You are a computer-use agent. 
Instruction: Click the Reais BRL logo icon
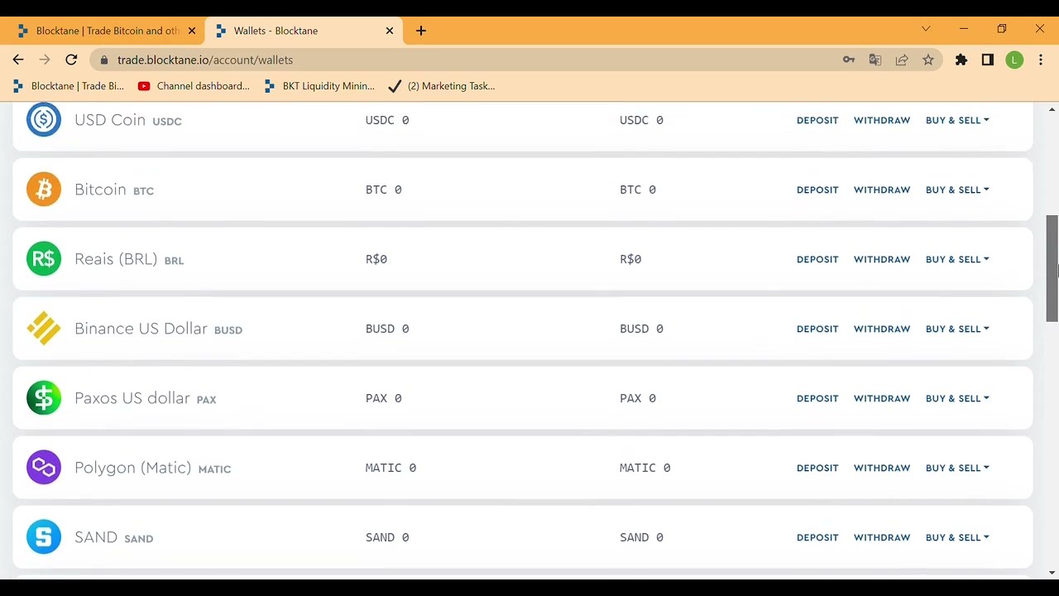click(x=44, y=259)
